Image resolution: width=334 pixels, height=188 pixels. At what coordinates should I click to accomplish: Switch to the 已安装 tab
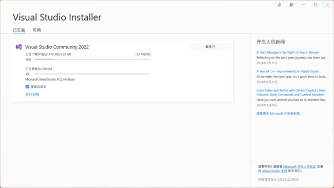[19, 30]
